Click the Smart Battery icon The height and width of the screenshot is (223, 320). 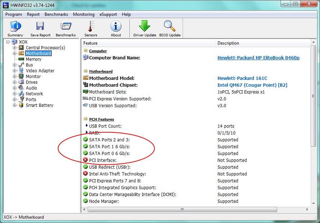pos(21,105)
